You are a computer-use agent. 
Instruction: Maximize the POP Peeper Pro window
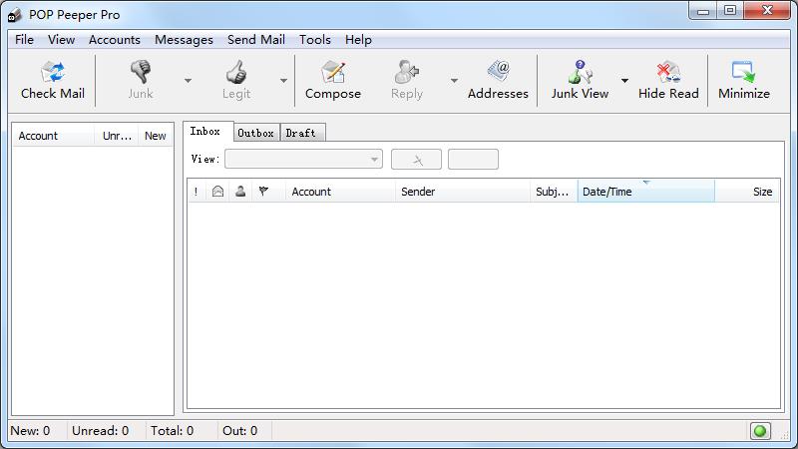[x=730, y=10]
